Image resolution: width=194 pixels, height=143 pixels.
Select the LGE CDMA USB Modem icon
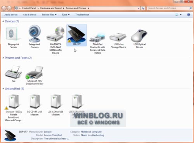click(x=55, y=102)
